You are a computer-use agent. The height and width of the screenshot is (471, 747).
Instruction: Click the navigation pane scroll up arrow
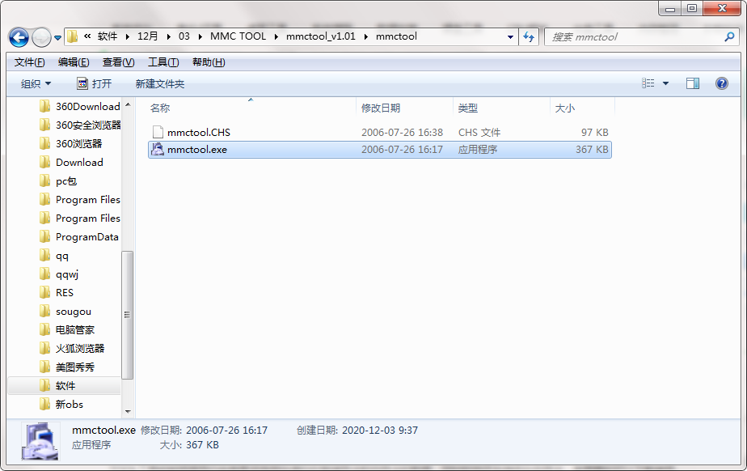pyautogui.click(x=127, y=104)
